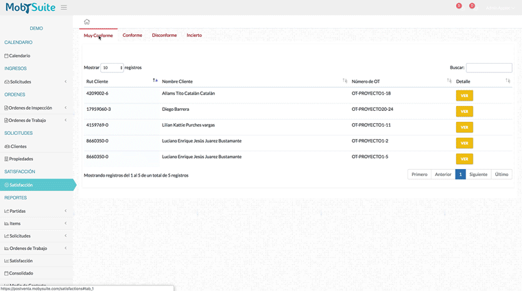
Task: Expand the Partidas report menu
Action: 36,211
